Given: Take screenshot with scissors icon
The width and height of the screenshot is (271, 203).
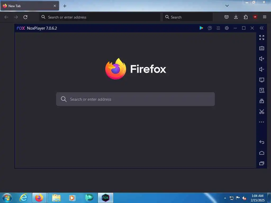Looking at the screenshot, I should point(262,112).
